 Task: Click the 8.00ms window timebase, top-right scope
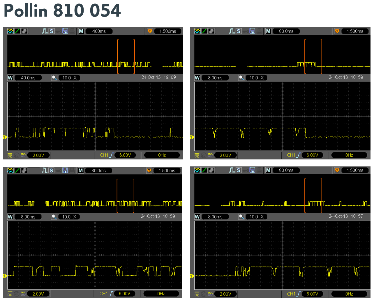(x=215, y=78)
